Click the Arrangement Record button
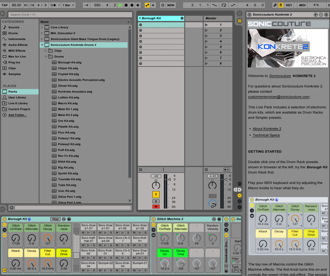Image resolution: width=330 pixels, height=276 pixels. (x=132, y=5)
